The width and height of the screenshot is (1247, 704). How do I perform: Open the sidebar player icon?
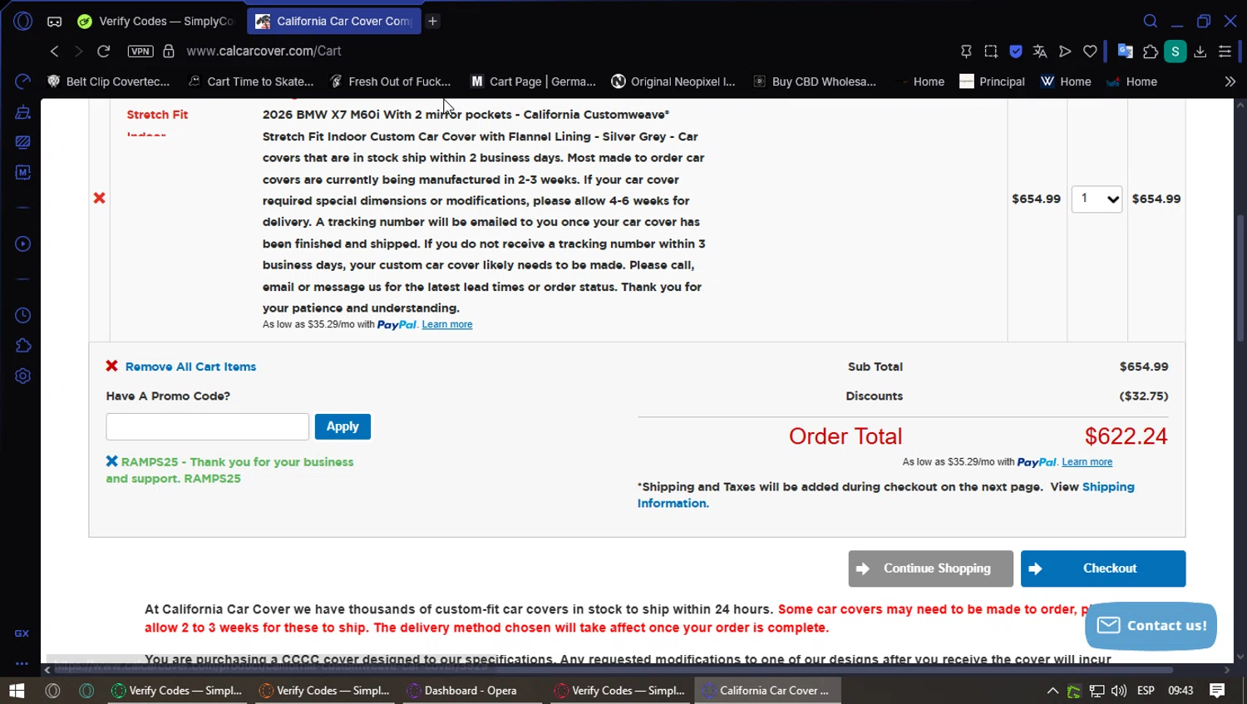click(x=23, y=244)
